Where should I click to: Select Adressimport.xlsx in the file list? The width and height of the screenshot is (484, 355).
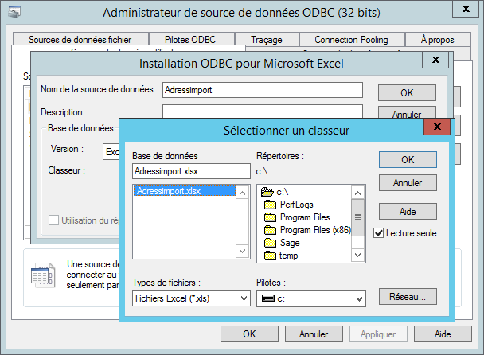(x=185, y=191)
